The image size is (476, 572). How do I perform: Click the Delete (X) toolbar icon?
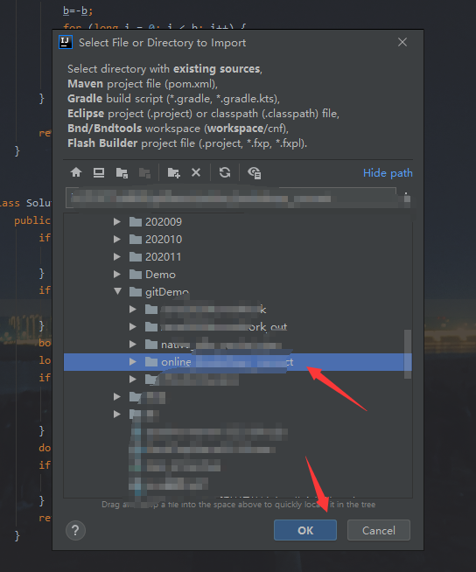pos(196,172)
